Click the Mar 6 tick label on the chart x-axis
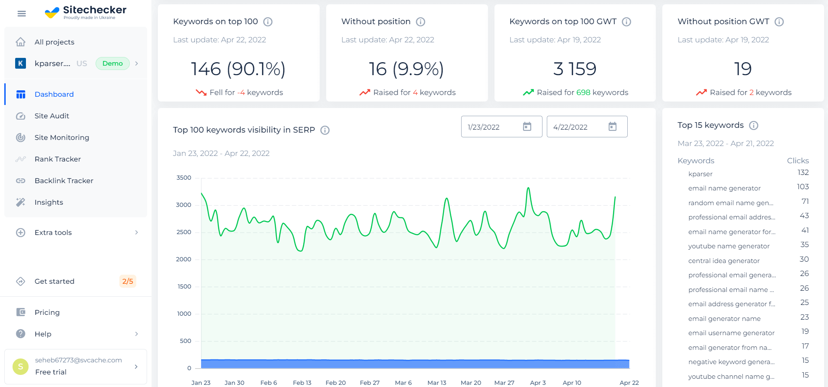Viewport: 828px width, 387px height. tap(403, 383)
